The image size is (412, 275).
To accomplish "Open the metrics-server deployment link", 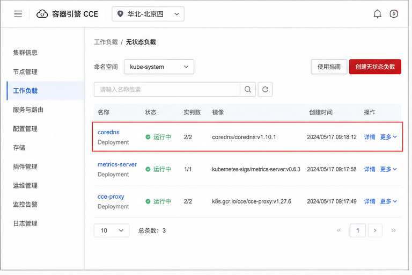I will (117, 164).
